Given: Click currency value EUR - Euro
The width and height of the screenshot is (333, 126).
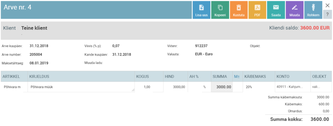Looking at the screenshot, I should click(204, 54).
